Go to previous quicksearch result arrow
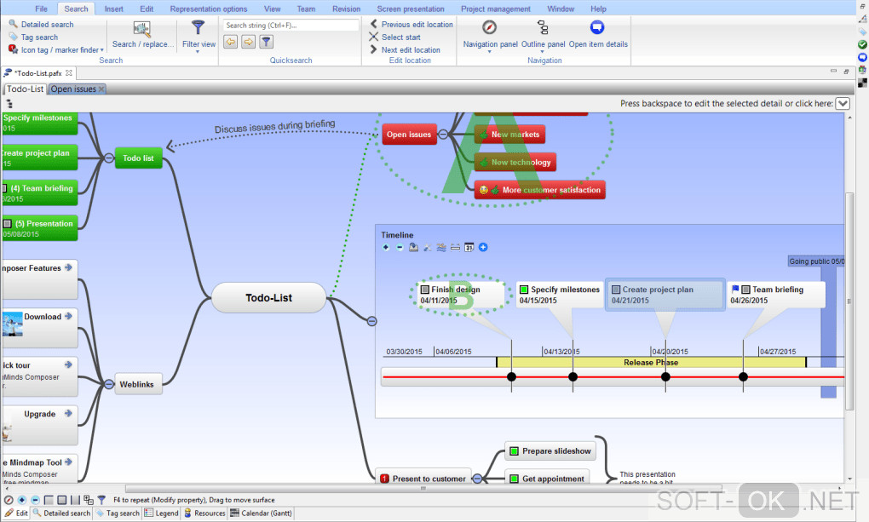The height and width of the screenshot is (522, 869). (231, 42)
